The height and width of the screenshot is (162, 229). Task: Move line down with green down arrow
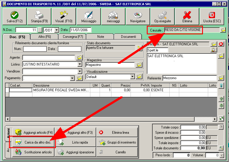221,106
